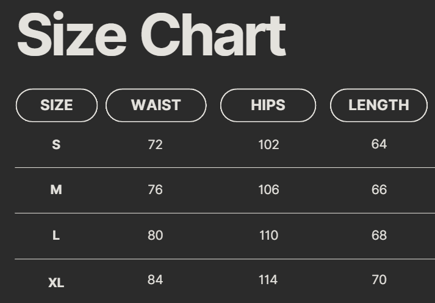
Task: Click the XL size row label
Action: 56,282
